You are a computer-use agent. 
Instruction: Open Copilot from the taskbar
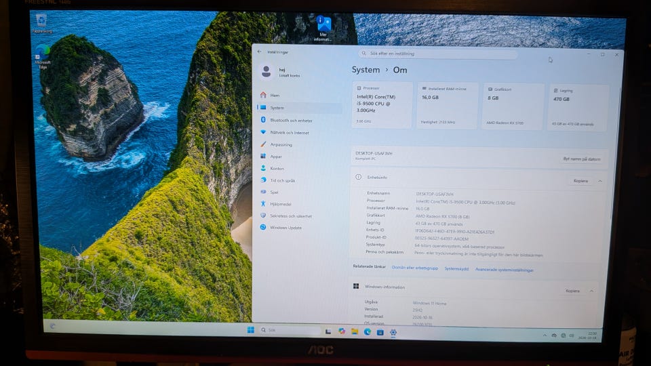point(341,331)
